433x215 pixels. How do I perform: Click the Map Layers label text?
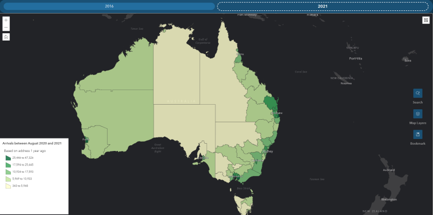click(417, 123)
